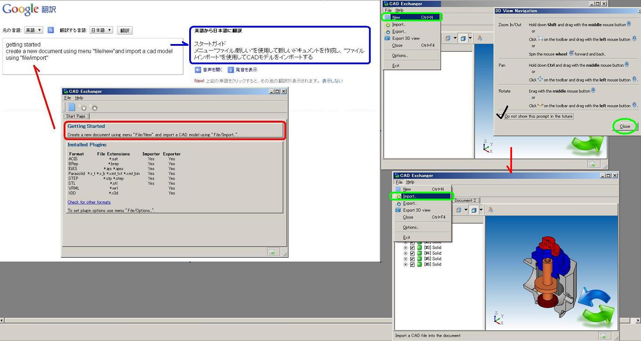This screenshot has height=341, width=641.
Task: Choose Export in Document 2 window File menu
Action: tap(423, 203)
